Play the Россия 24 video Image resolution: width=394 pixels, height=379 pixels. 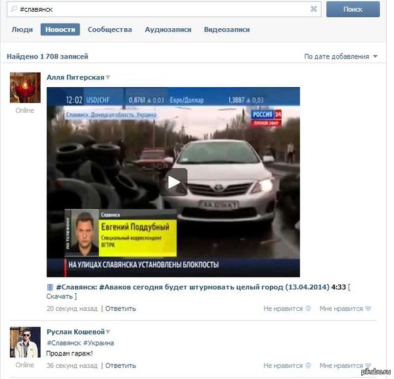click(173, 182)
